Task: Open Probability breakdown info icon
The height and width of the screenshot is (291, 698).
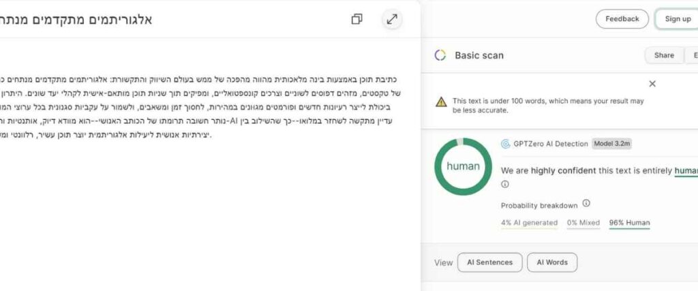Action: coord(586,203)
